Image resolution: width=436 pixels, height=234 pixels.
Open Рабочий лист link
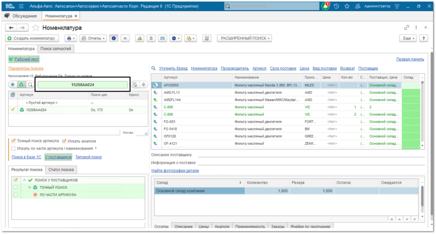coord(26,59)
